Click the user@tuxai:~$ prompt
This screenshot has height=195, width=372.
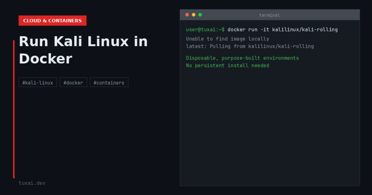[205, 30]
